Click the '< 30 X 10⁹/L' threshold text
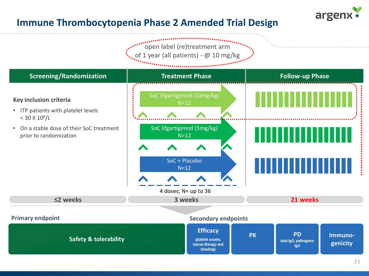This screenshot has width=369, height=276. 35,118
